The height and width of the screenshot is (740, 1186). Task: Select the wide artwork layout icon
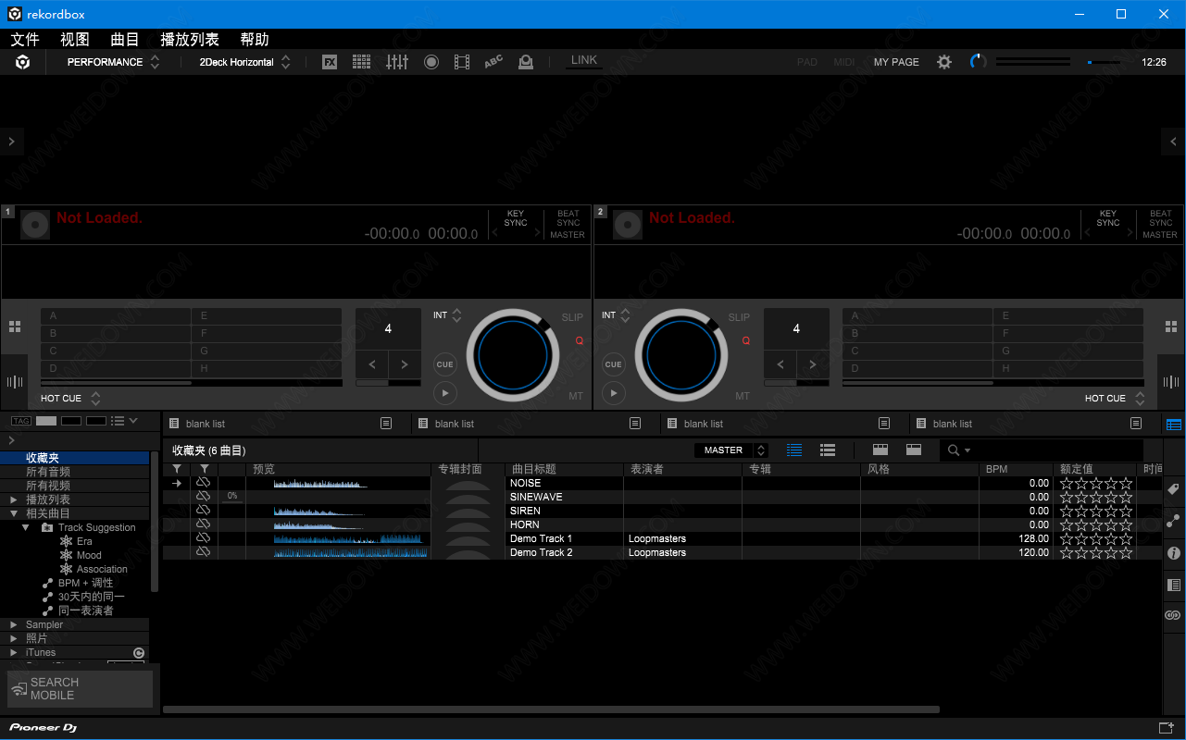coord(914,450)
